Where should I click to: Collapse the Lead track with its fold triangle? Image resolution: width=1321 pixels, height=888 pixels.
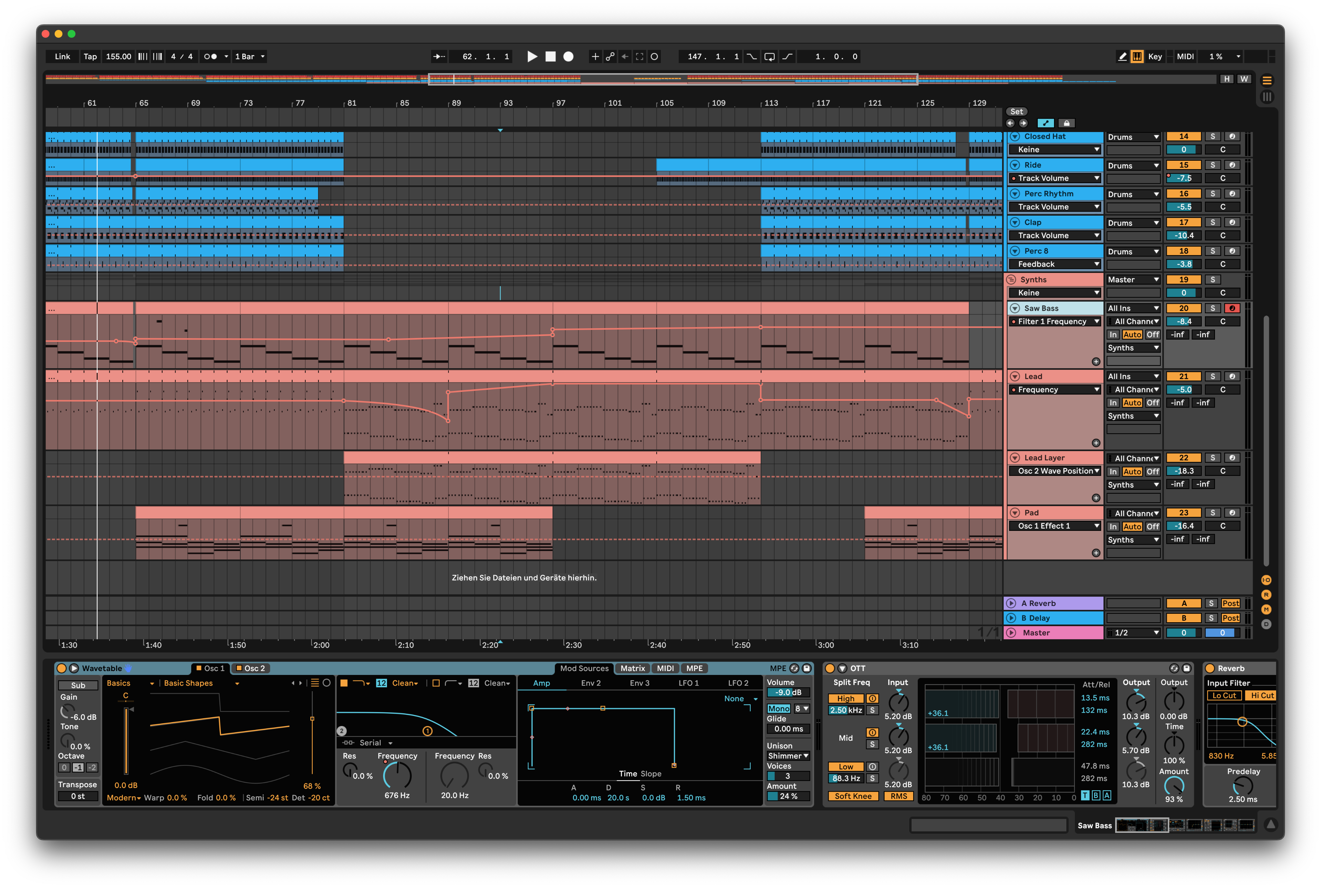coord(1015,377)
